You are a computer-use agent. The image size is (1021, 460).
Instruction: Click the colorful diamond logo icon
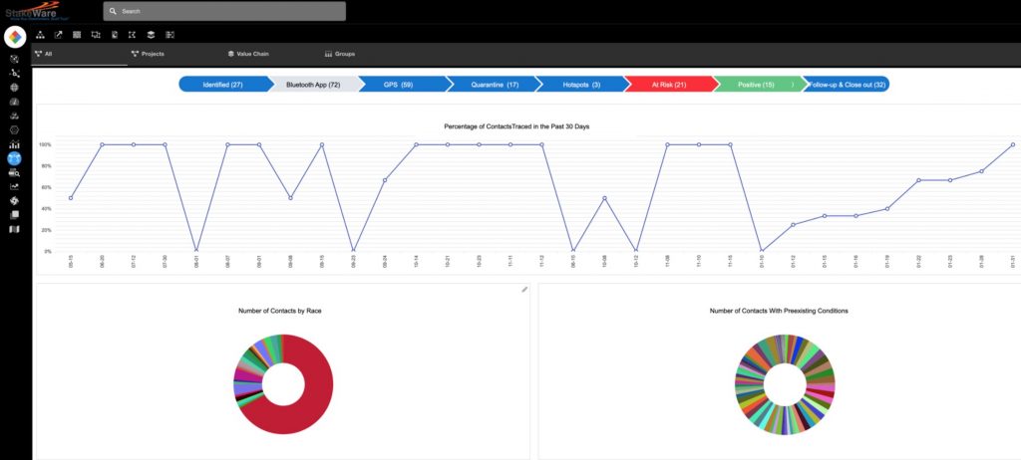(x=15, y=37)
